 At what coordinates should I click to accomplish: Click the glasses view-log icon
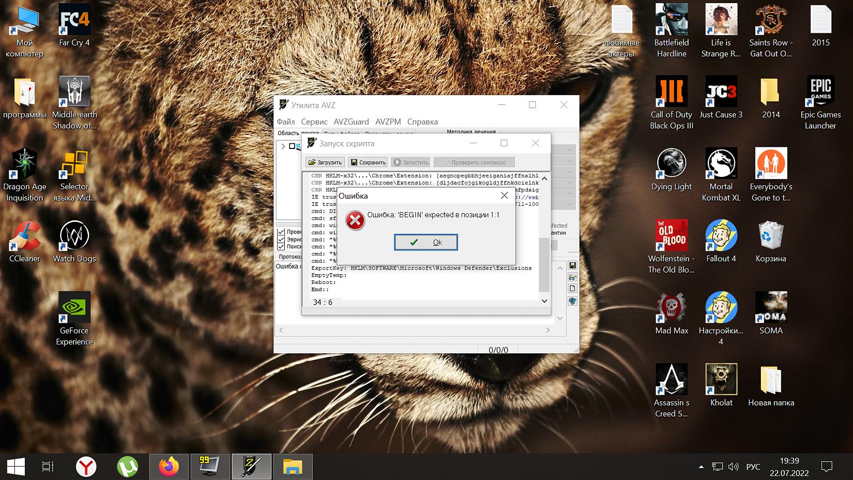click(x=572, y=277)
